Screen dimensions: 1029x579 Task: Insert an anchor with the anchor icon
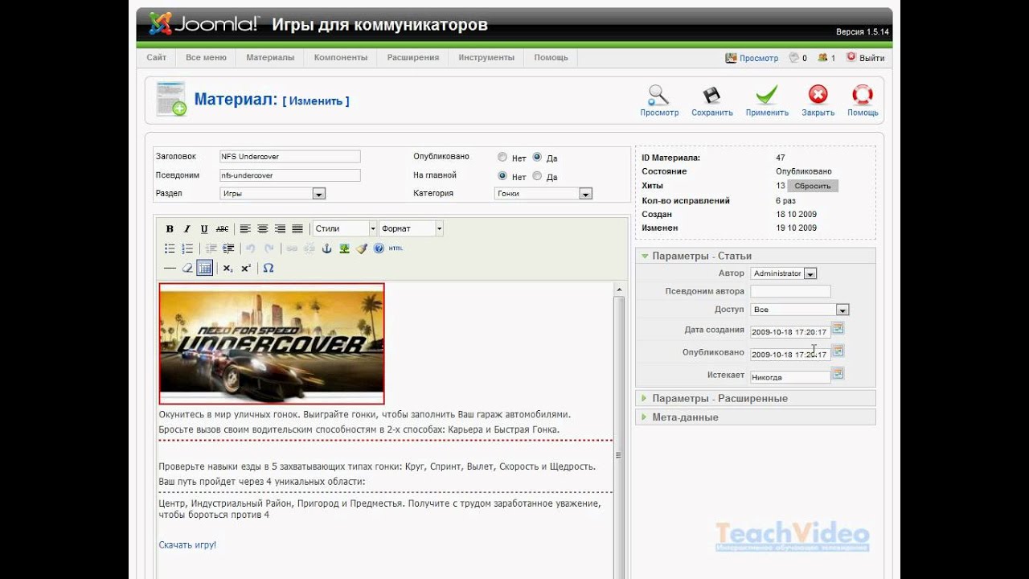326,248
